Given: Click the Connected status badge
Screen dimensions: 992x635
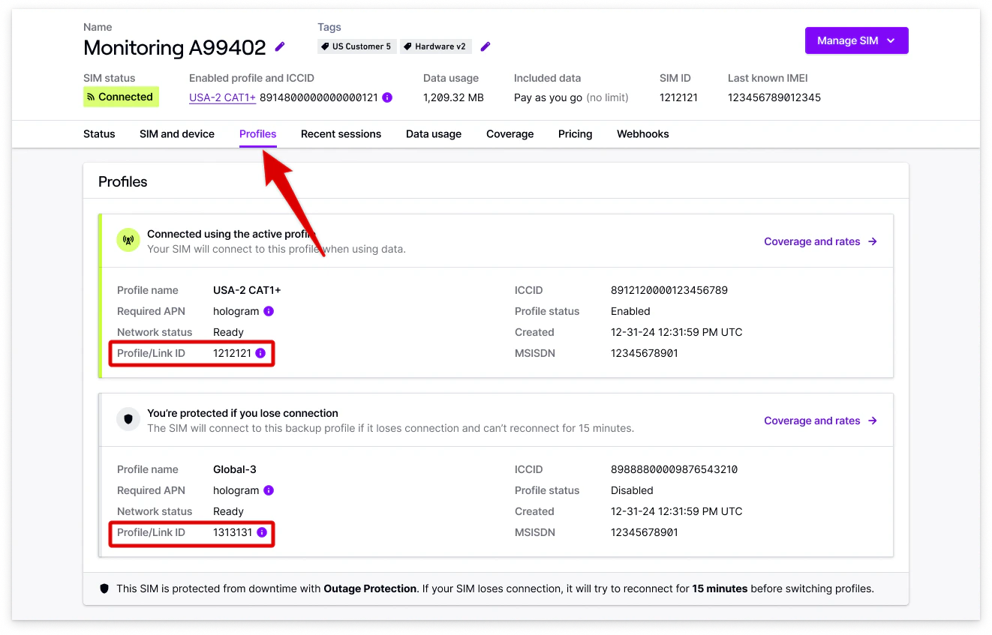Looking at the screenshot, I should 121,97.
